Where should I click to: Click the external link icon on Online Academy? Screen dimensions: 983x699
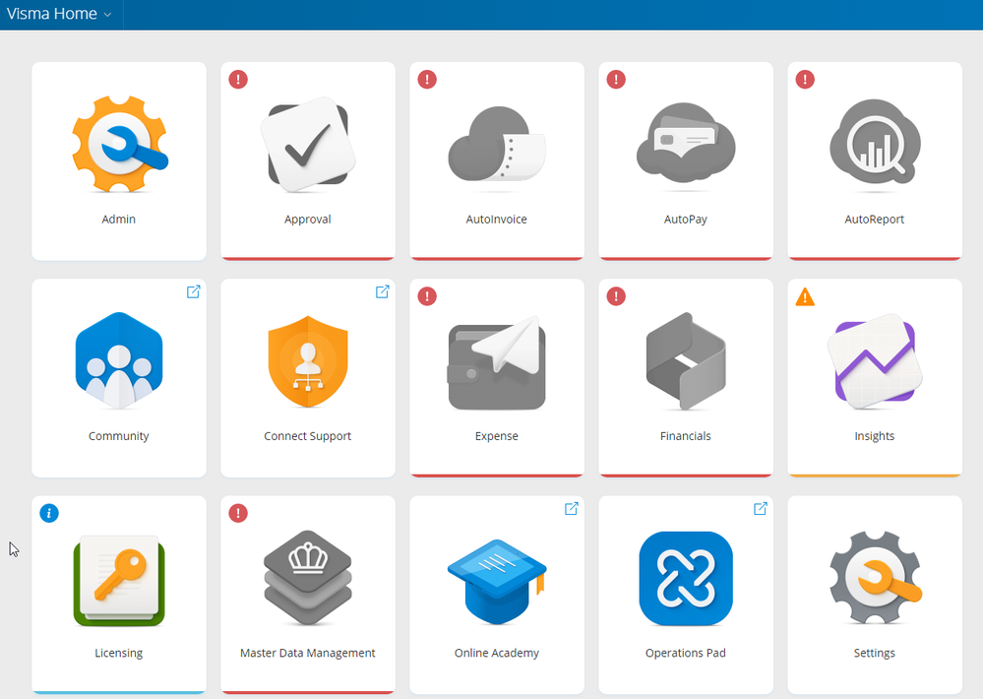[572, 509]
